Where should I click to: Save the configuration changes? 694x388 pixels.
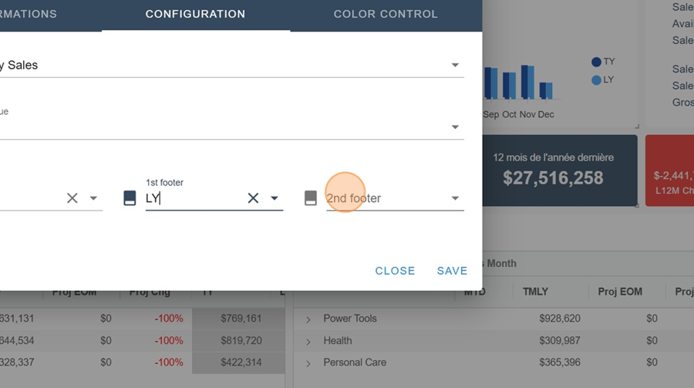(x=452, y=271)
